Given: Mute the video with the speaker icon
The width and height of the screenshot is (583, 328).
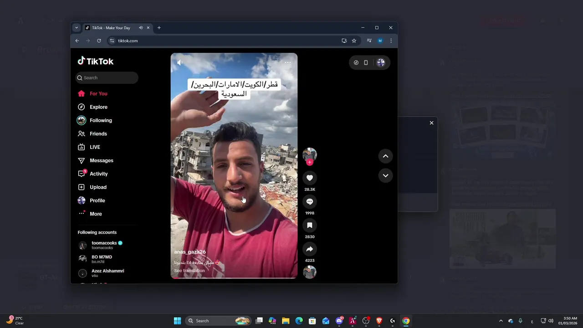Looking at the screenshot, I should [x=179, y=62].
